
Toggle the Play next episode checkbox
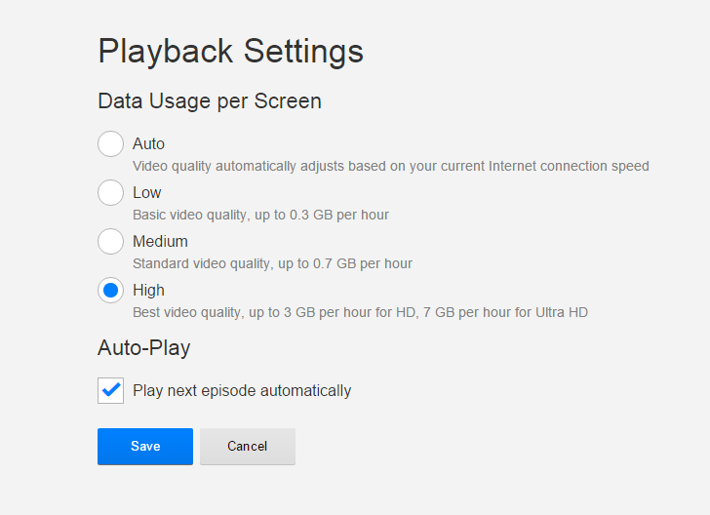click(110, 391)
